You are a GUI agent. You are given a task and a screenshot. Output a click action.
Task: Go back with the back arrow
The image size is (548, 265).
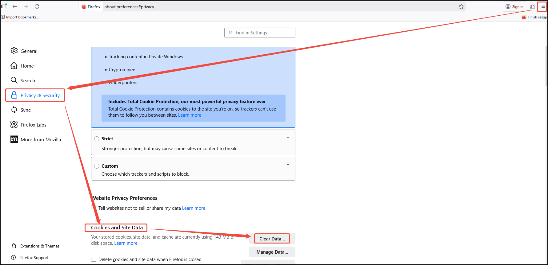click(x=15, y=6)
